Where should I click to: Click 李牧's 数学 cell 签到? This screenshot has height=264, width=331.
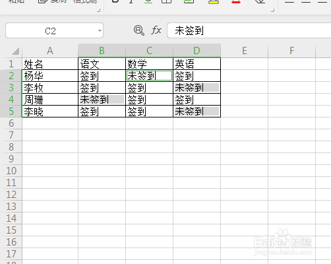point(149,88)
